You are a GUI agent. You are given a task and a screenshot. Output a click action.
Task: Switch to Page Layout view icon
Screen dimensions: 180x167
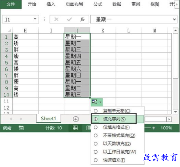(88, 128)
